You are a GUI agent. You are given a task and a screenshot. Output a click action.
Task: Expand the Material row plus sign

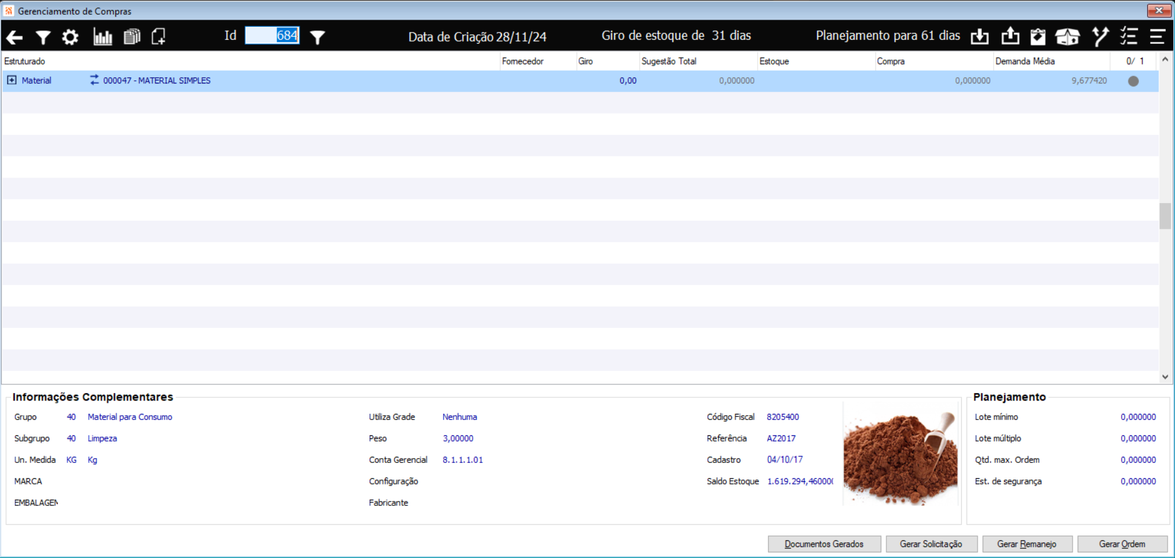[x=12, y=80]
